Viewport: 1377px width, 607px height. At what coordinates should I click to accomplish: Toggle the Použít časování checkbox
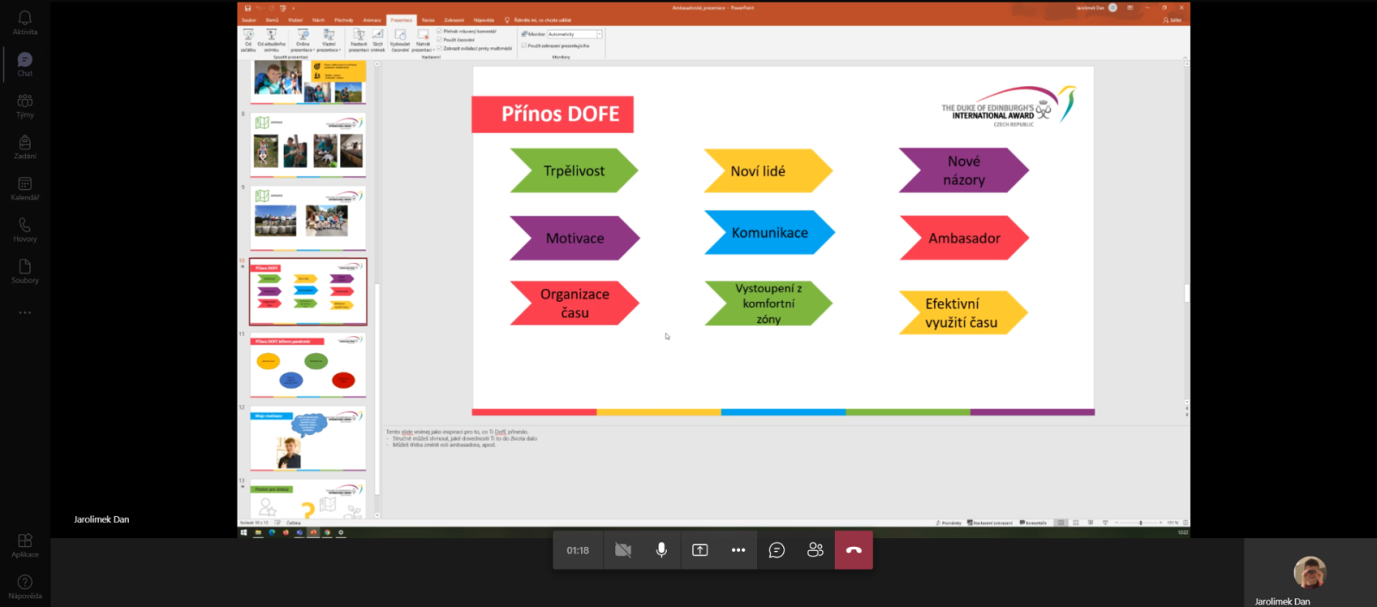coord(440,40)
